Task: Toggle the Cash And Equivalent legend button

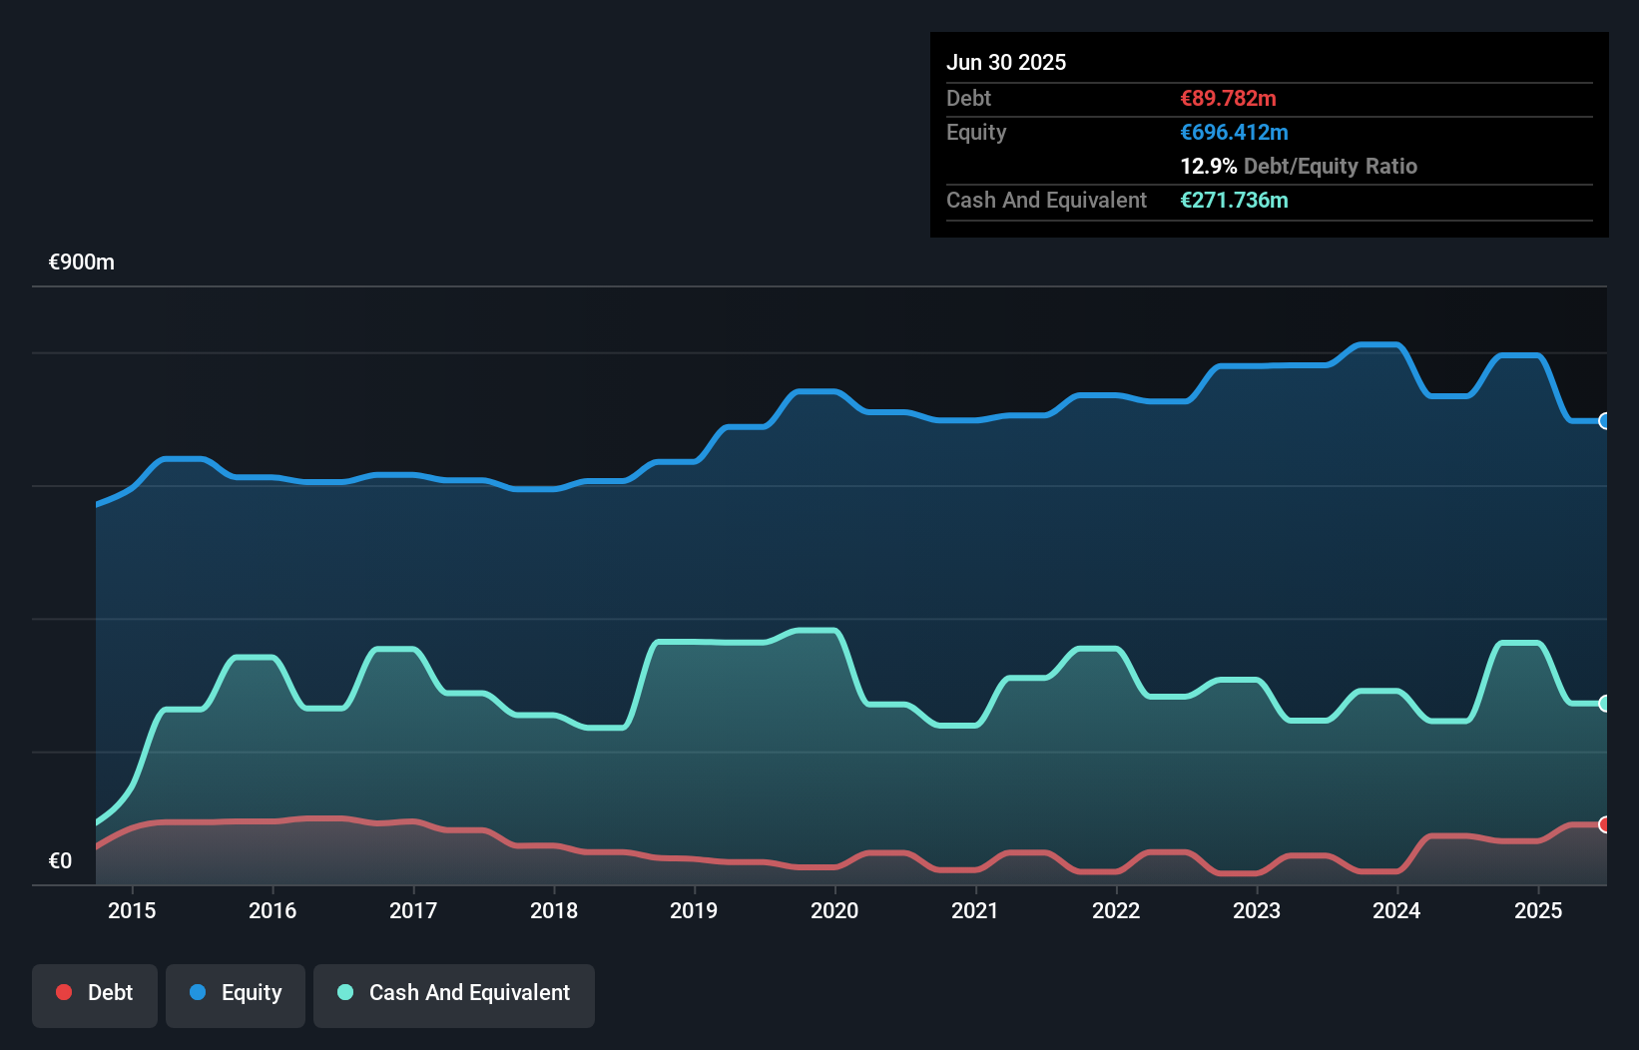Action: pyautogui.click(x=454, y=995)
